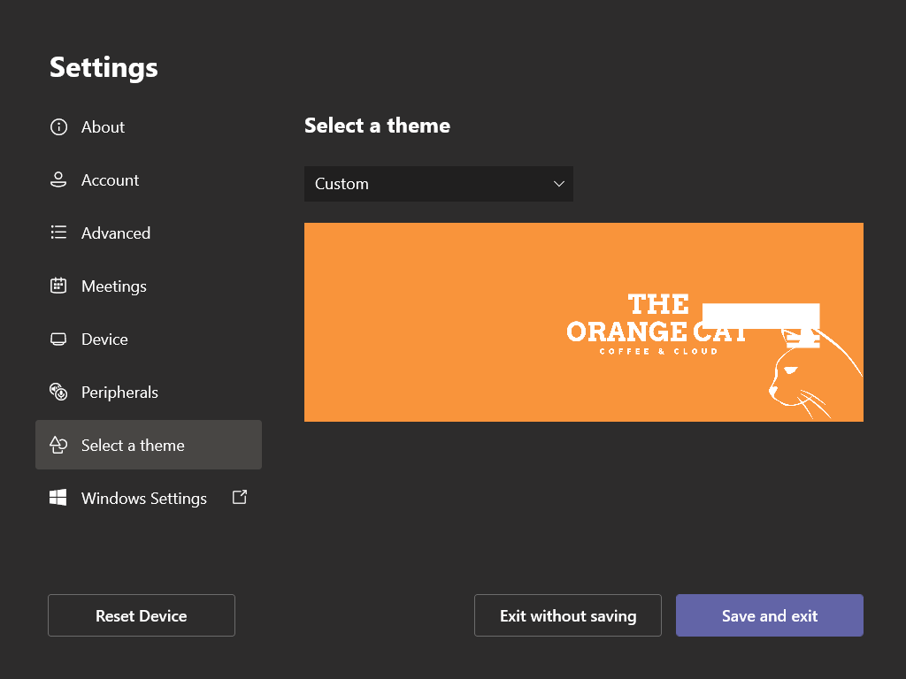This screenshot has height=679, width=906.
Task: Open Peripherals settings text label
Action: (x=119, y=393)
